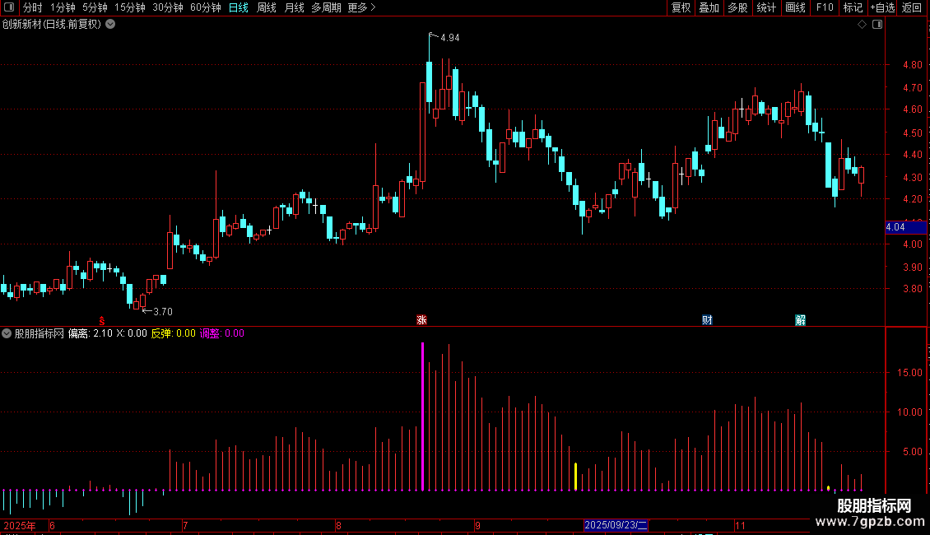
Task: Click the 创新新材(日线.前复权) chart title
Action: click(x=52, y=25)
